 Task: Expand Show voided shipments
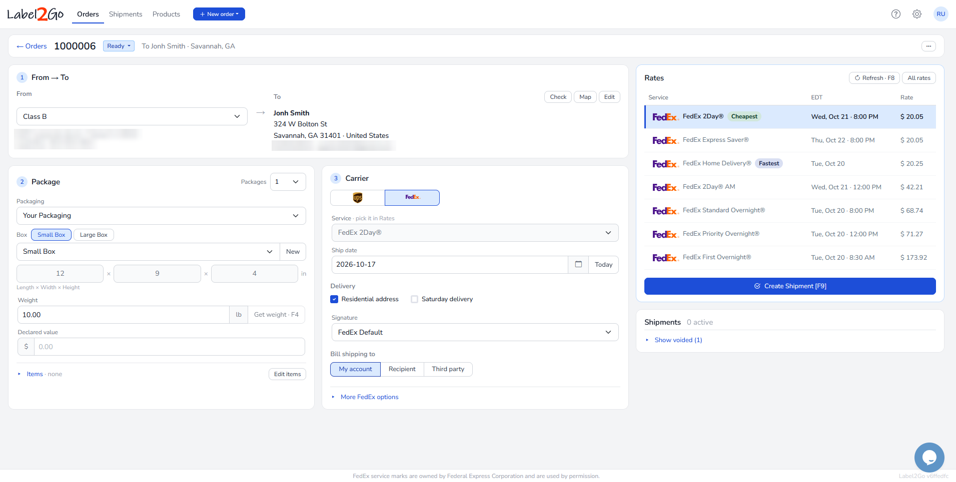tap(678, 340)
